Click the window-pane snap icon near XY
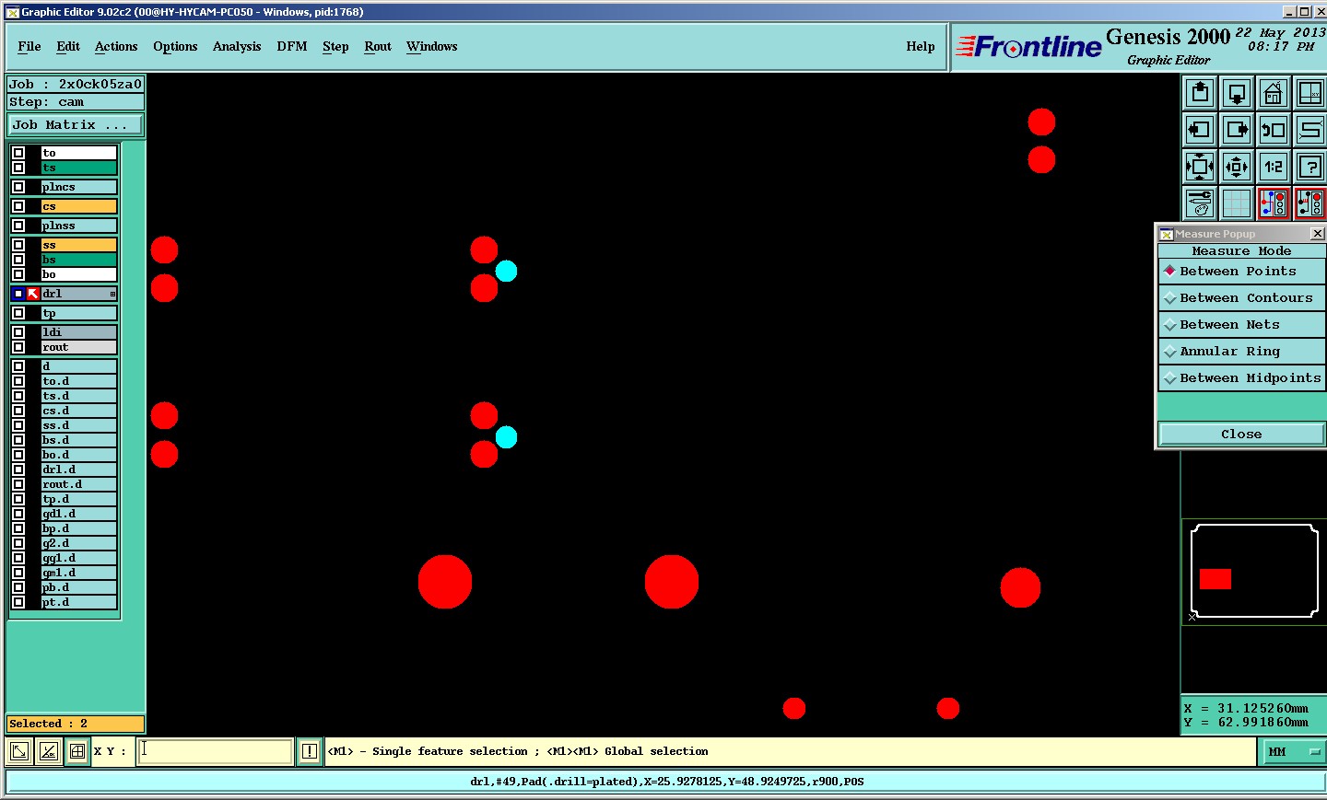The image size is (1327, 800). click(77, 751)
